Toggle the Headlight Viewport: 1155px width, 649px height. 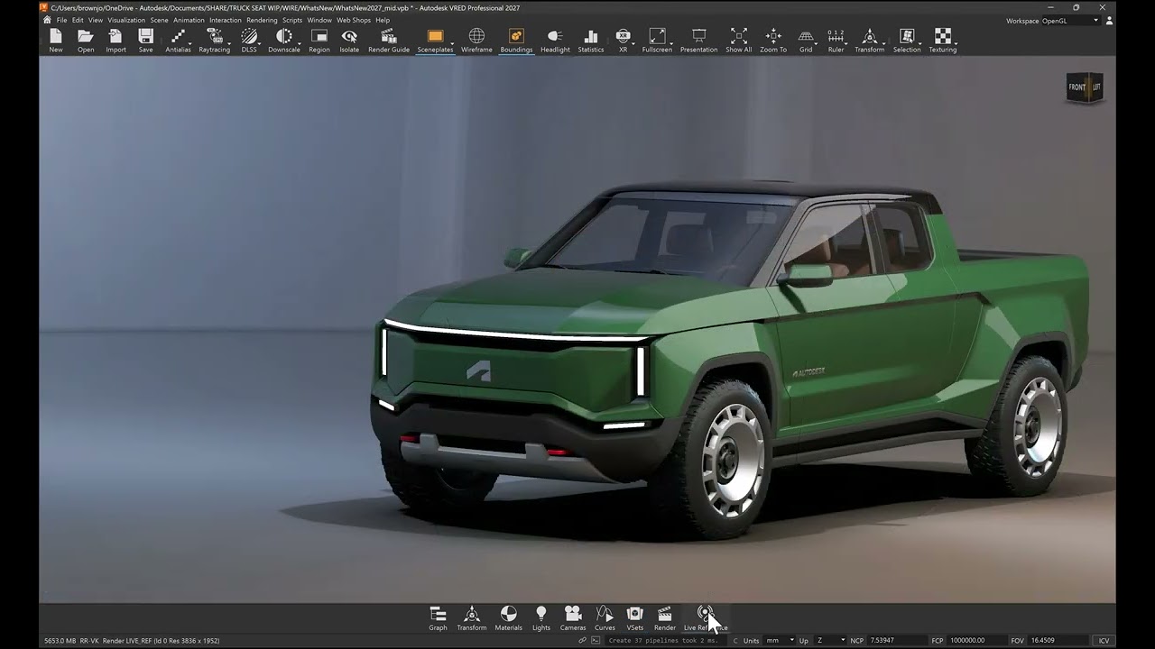pos(555,40)
